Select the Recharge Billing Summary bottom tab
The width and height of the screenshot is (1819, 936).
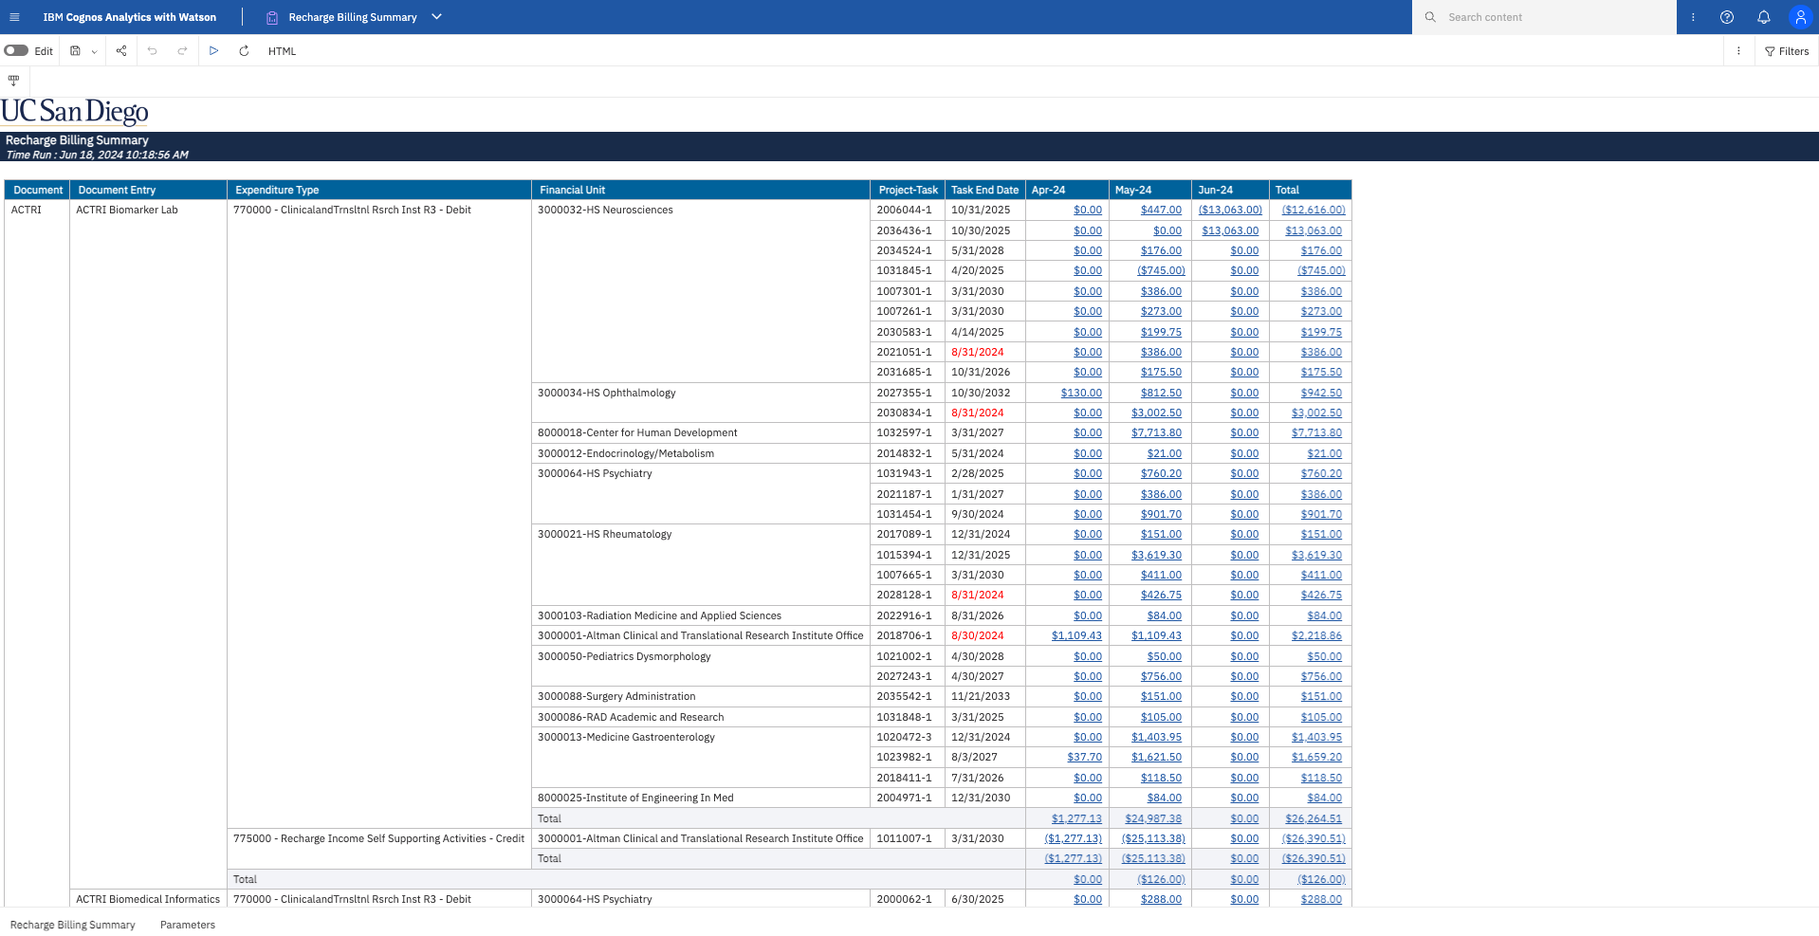click(x=73, y=925)
